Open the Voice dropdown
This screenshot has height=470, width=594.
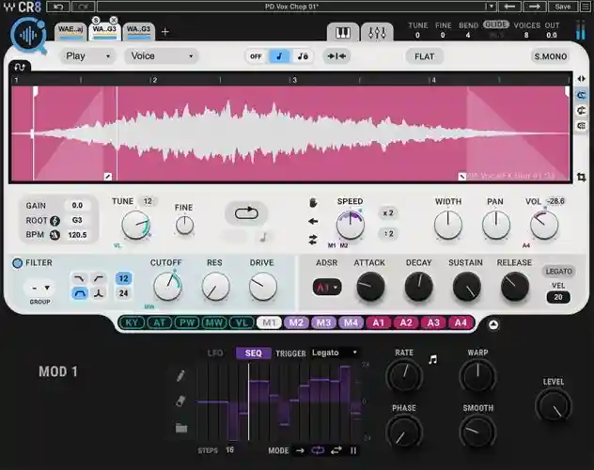tap(162, 56)
